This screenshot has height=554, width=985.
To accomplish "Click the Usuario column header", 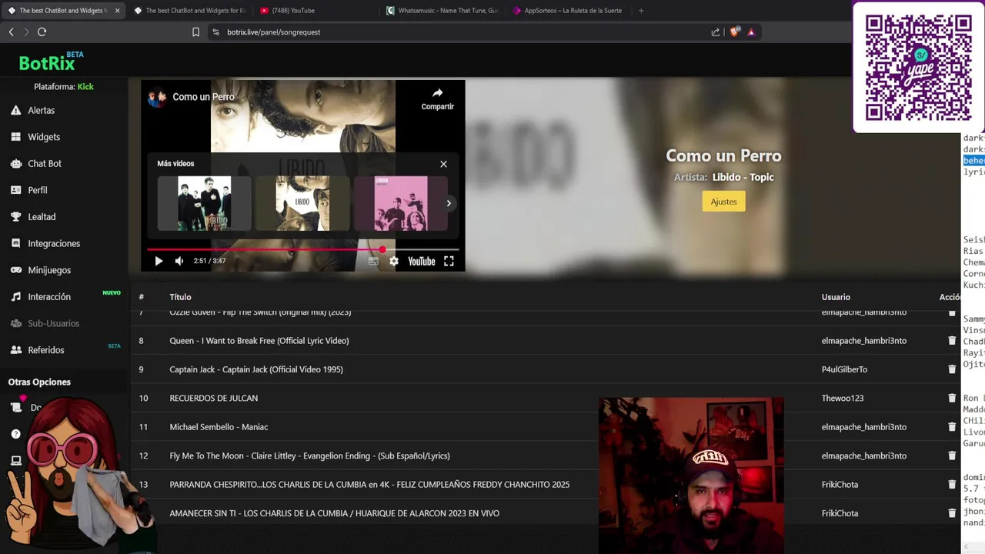I will point(836,297).
